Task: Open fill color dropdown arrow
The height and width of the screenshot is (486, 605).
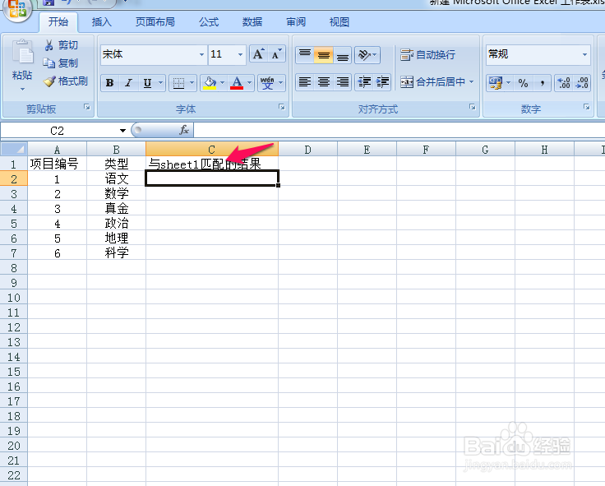Action: tap(222, 83)
